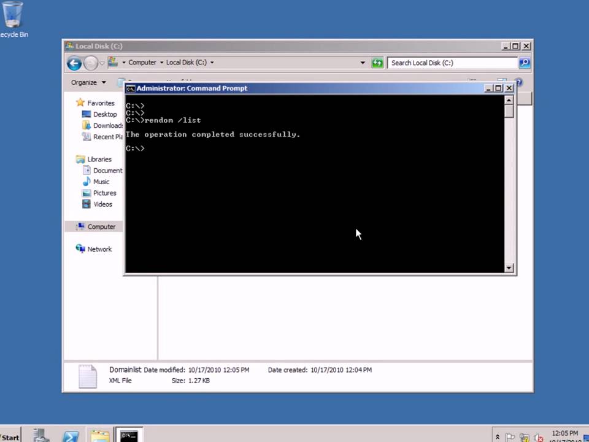Screen dimensions: 589x442
Task: Click Local Disk (C:) breadcrumb segment
Action: [187, 63]
